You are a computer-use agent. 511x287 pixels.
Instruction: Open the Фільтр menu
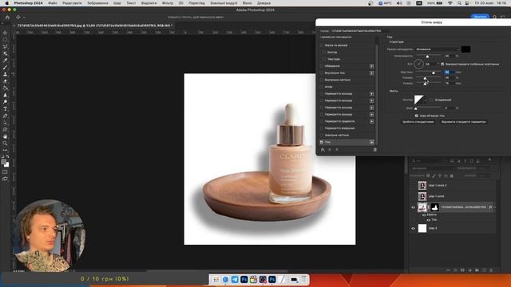[168, 3]
